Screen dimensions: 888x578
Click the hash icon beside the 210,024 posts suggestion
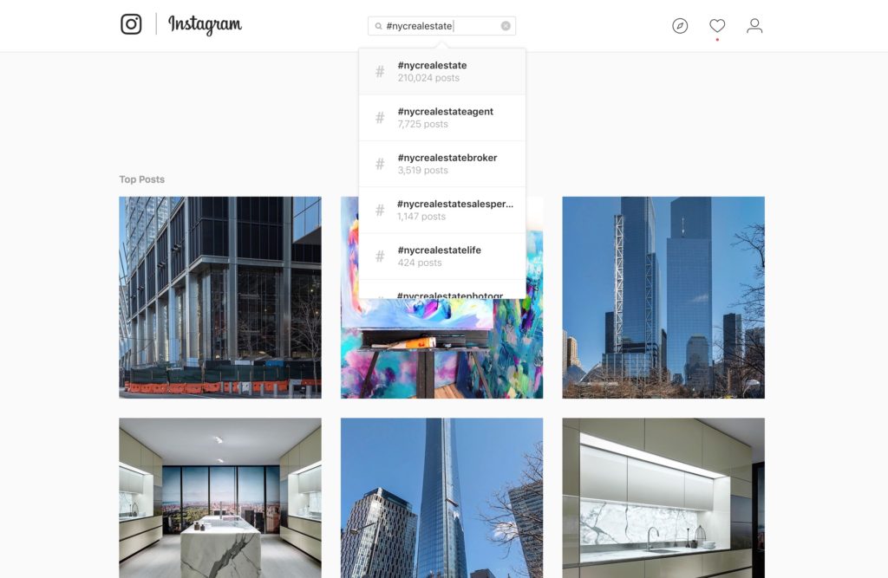click(380, 72)
